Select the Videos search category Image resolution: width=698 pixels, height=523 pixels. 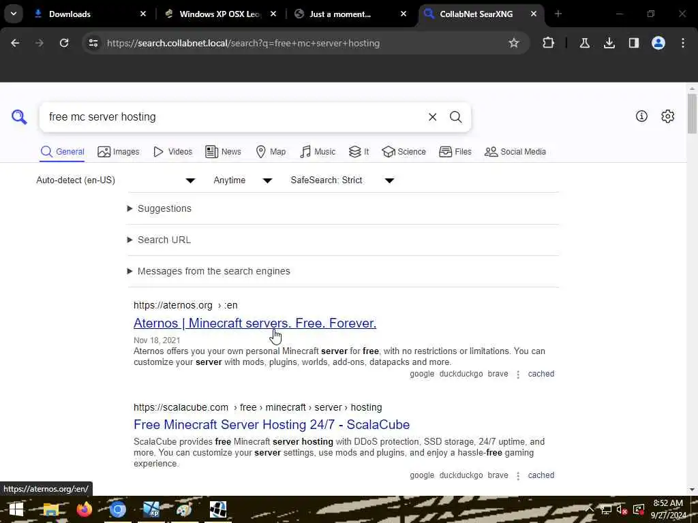(x=172, y=152)
